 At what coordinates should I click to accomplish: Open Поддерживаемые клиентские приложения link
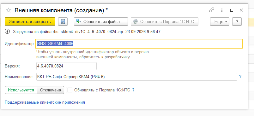pyautogui.click(x=45, y=102)
